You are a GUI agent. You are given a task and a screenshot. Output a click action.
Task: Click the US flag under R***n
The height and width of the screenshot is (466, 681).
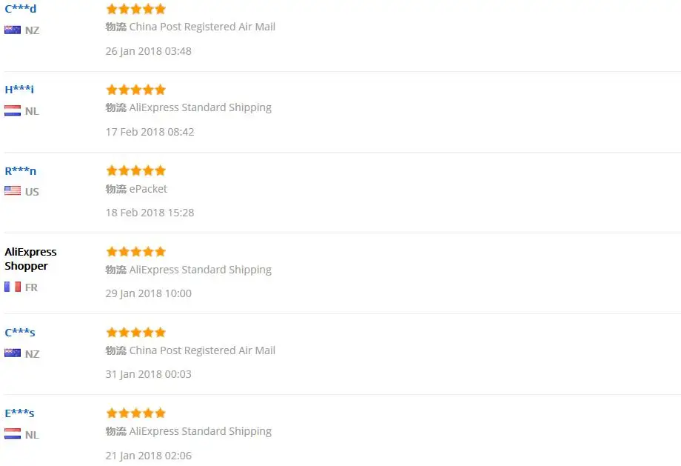tap(13, 191)
